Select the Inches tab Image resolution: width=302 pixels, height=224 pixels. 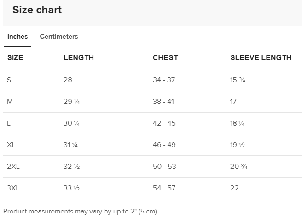(x=17, y=37)
